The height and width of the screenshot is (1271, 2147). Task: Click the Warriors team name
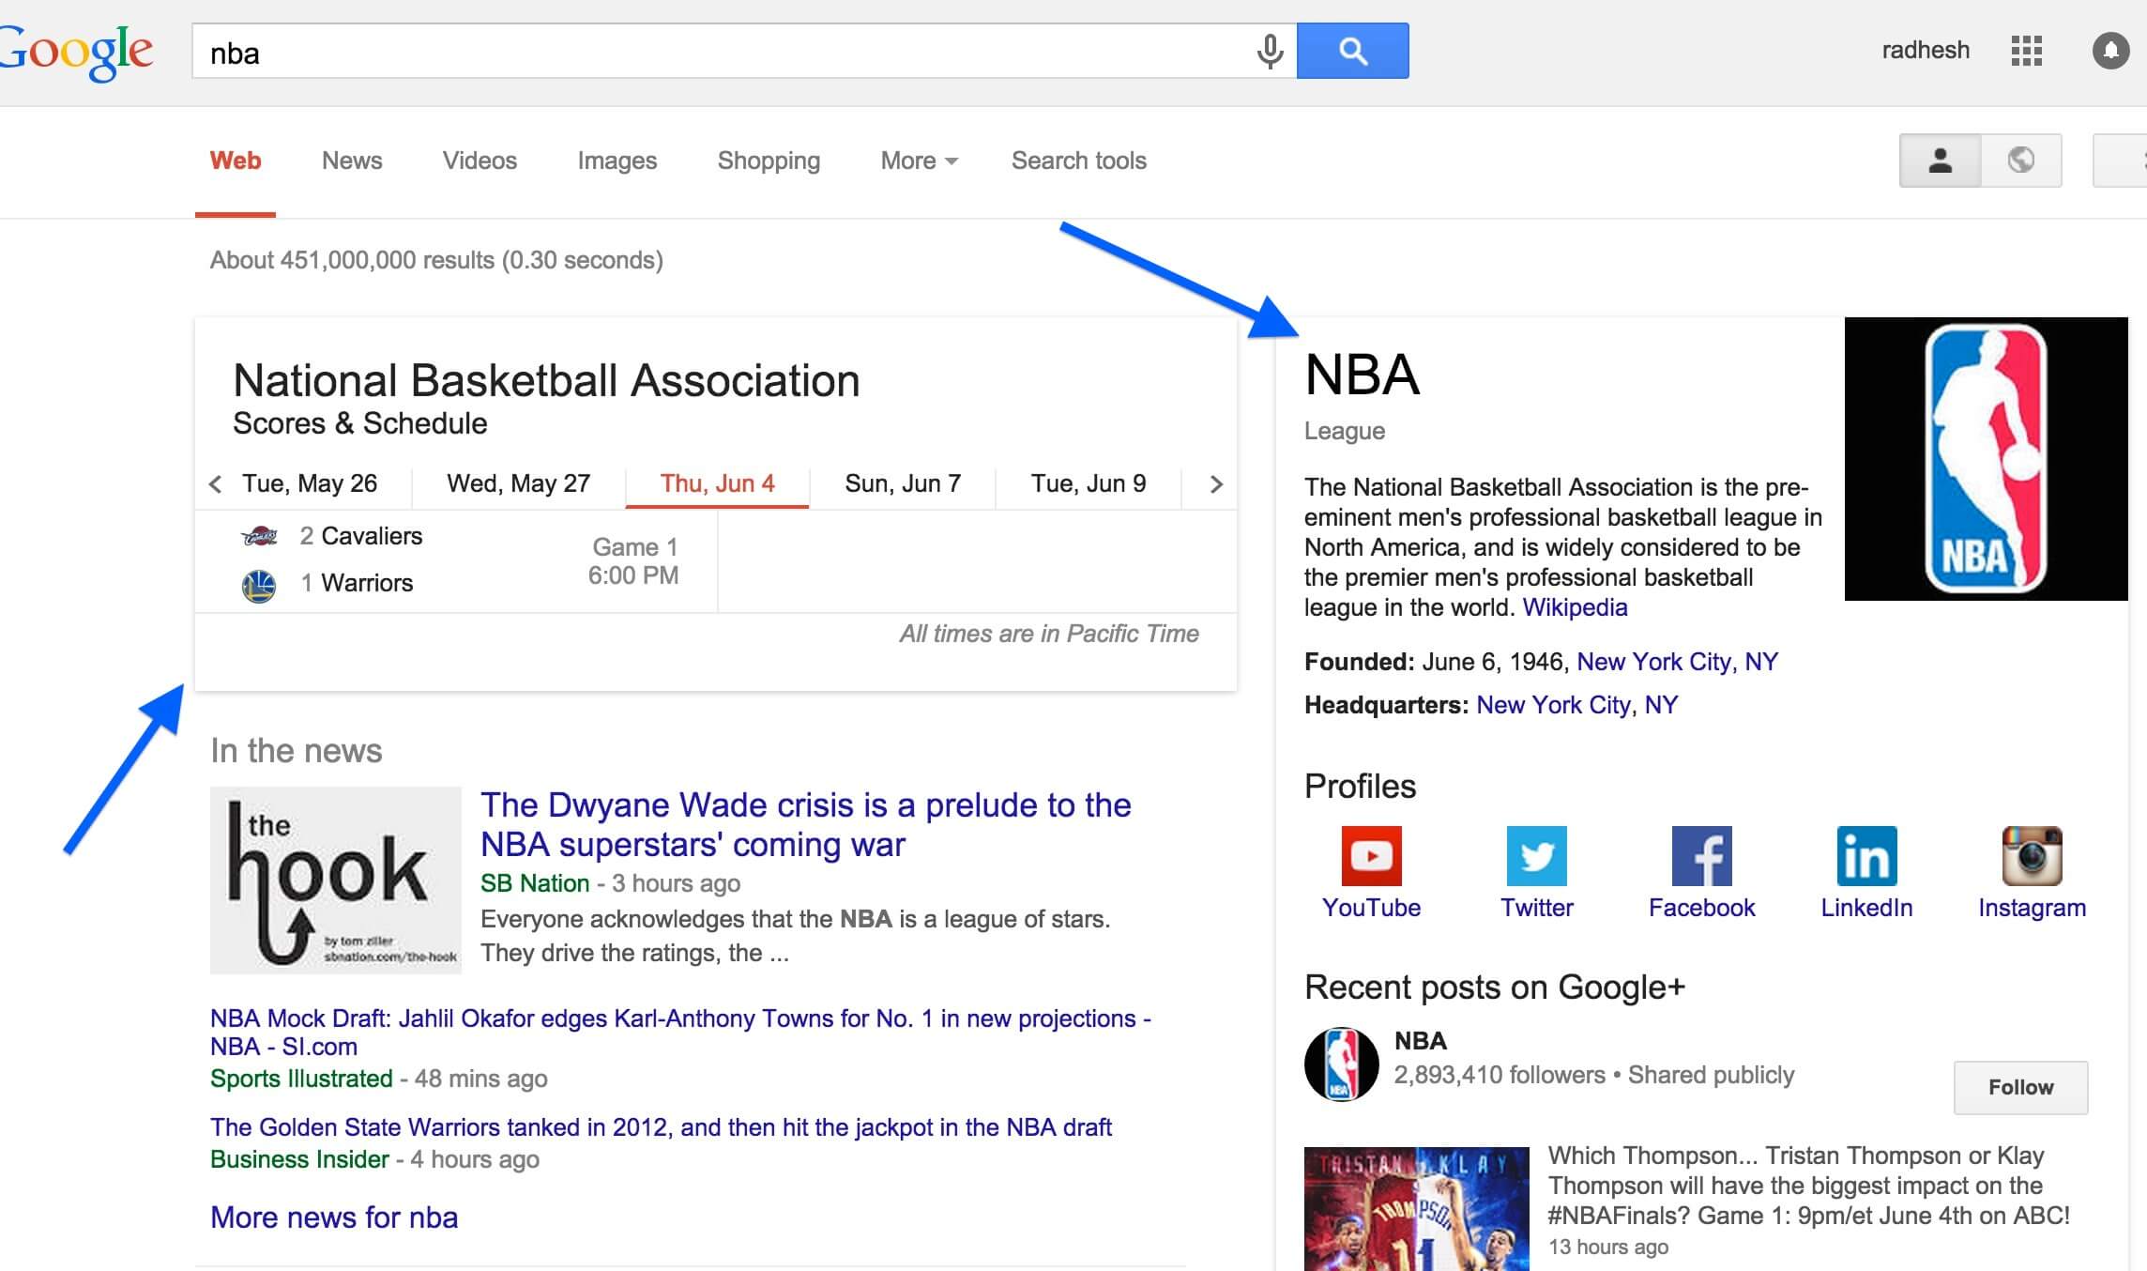(367, 583)
